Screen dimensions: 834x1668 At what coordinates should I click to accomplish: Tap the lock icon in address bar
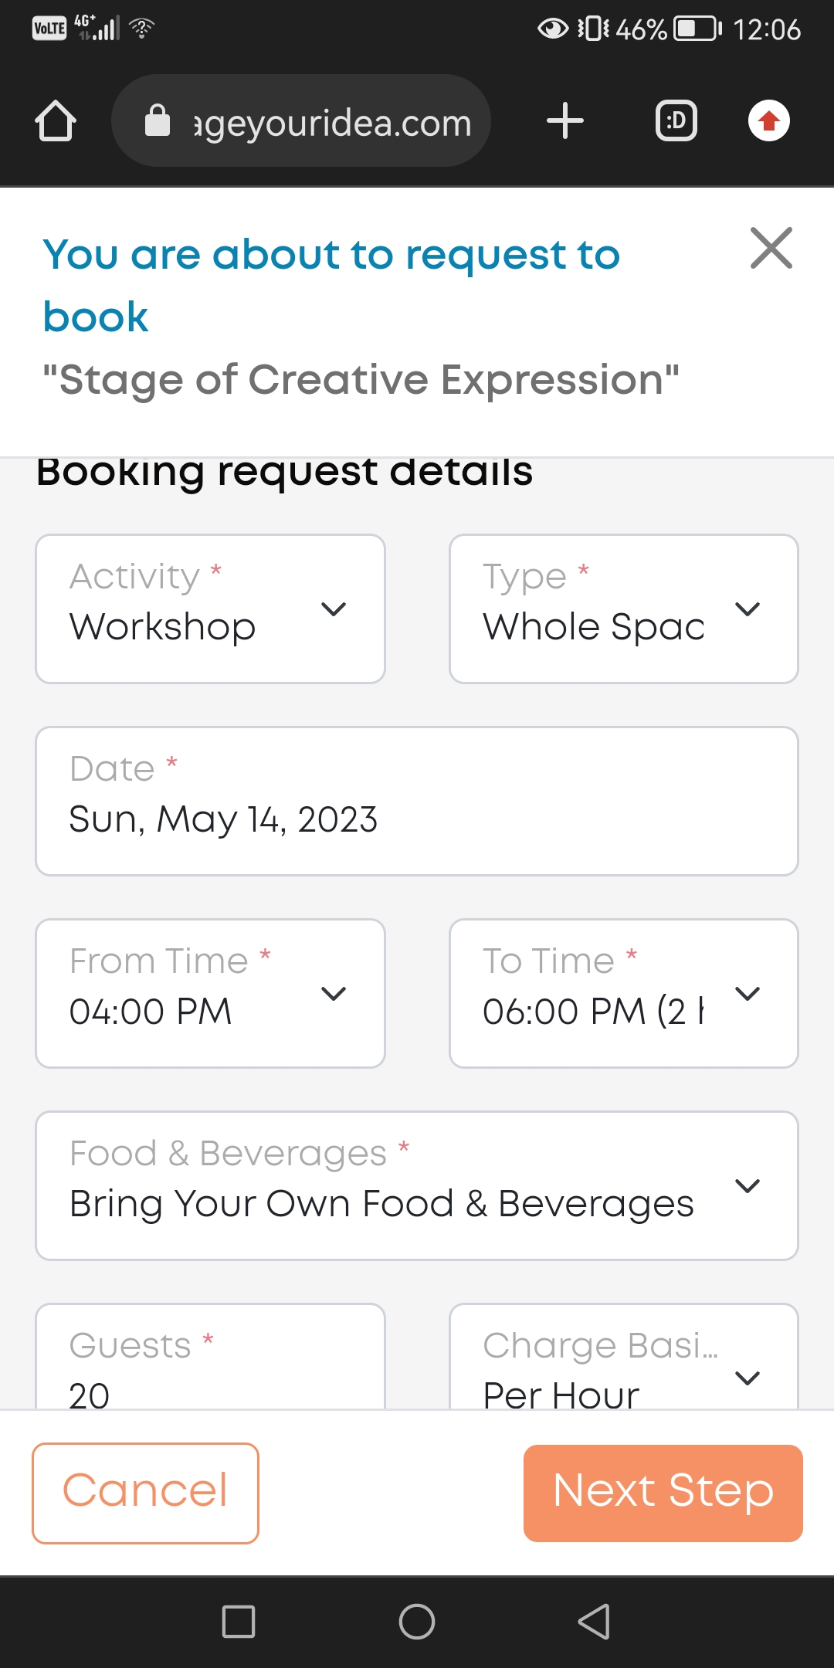(x=158, y=121)
